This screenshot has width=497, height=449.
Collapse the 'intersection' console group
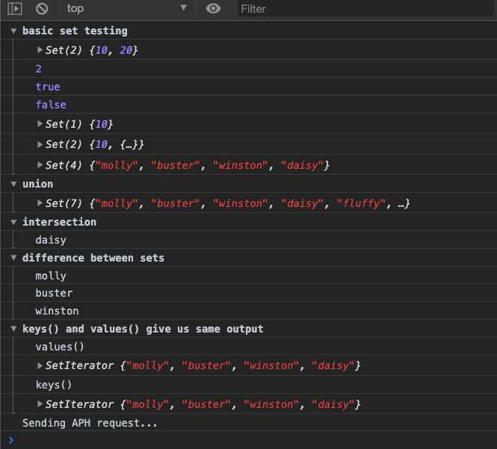click(x=13, y=222)
